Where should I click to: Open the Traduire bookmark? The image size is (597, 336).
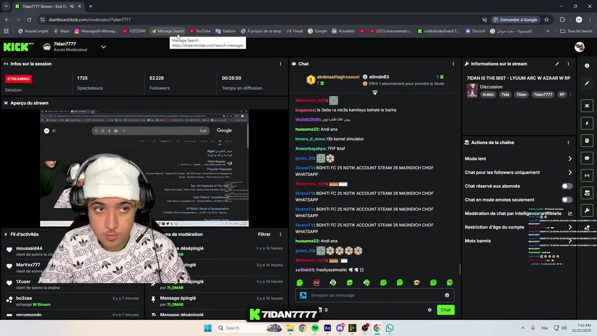pos(225,31)
